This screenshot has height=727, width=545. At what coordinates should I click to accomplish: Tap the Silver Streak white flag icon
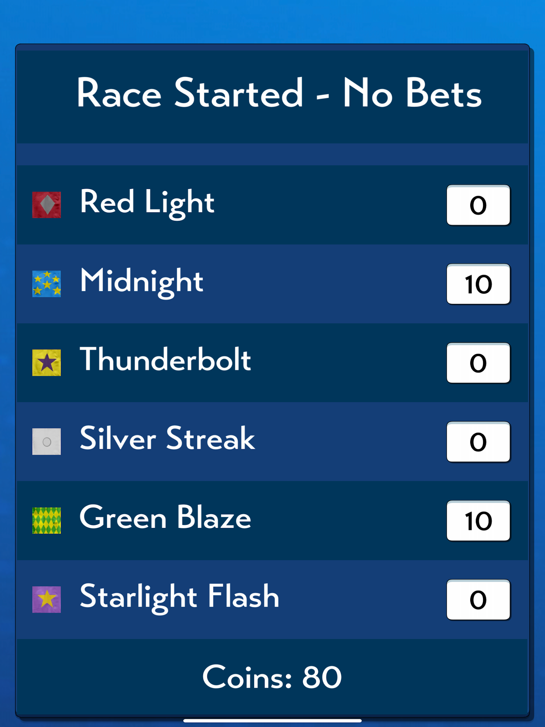[46, 441]
